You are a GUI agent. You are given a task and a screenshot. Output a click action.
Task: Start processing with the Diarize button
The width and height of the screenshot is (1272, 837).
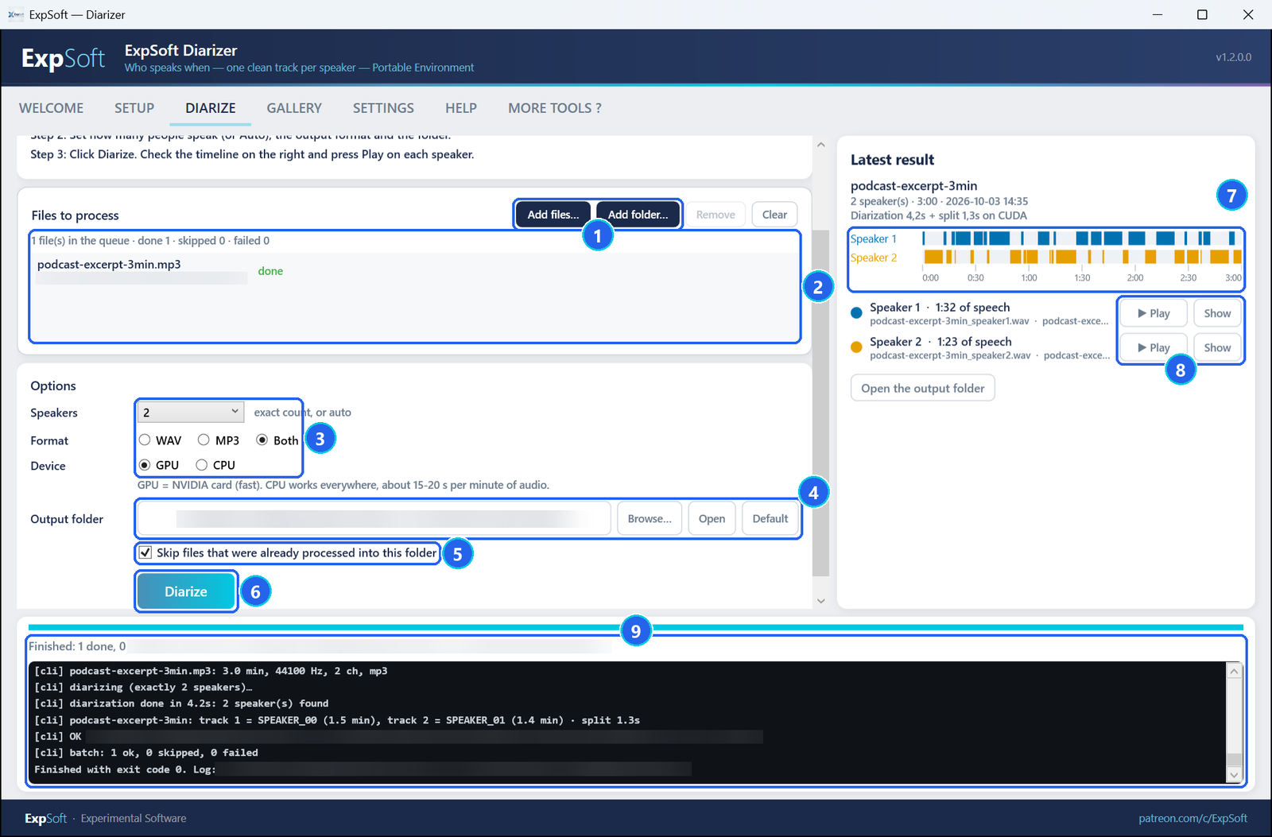click(x=186, y=591)
